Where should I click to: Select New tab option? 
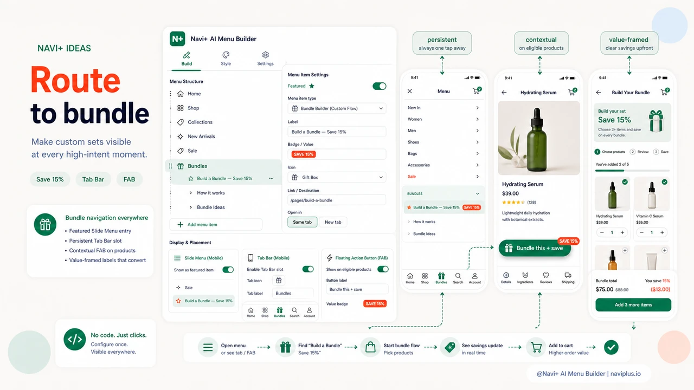click(x=333, y=222)
